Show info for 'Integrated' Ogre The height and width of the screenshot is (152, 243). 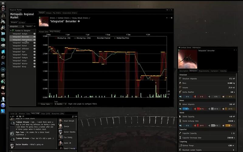[x=34, y=52]
